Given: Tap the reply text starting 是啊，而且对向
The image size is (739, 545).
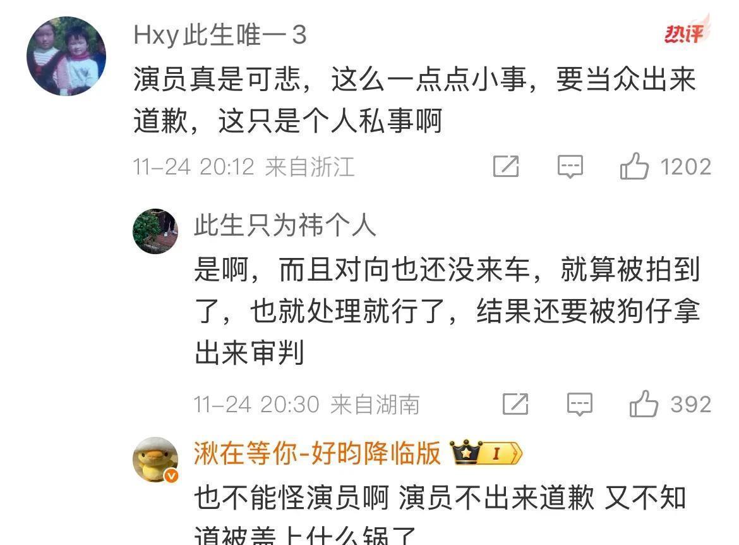Looking at the screenshot, I should tap(447, 312).
